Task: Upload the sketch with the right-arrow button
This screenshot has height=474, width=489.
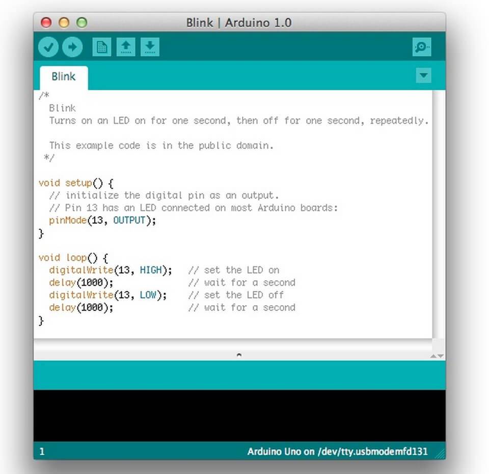Action: pos(72,47)
